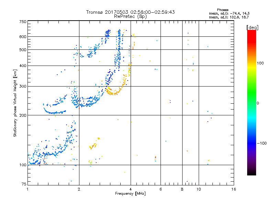
Task: Click the colorbar label '0'
Action: pos(258,103)
